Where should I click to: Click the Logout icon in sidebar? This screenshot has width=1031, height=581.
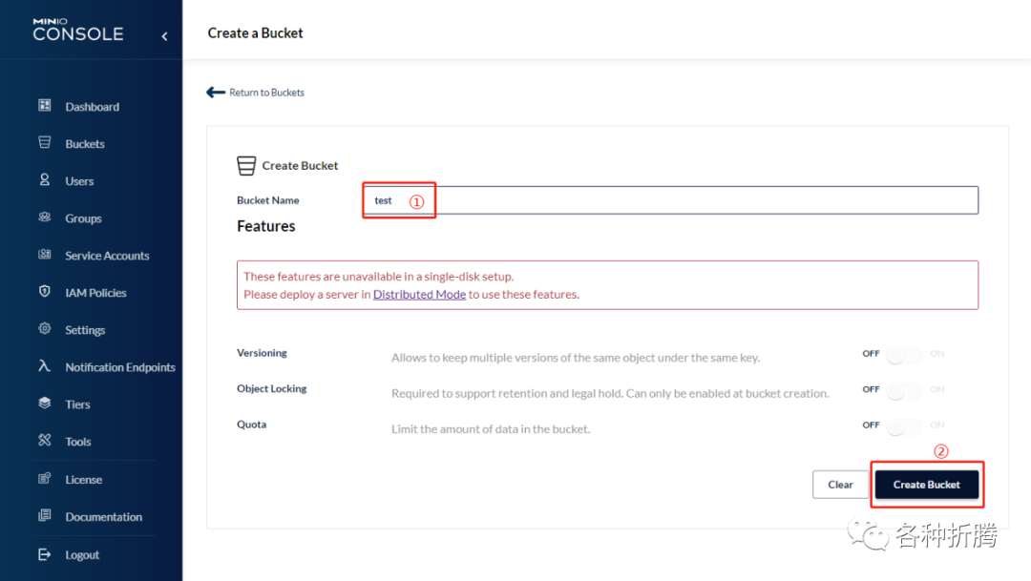(44, 554)
